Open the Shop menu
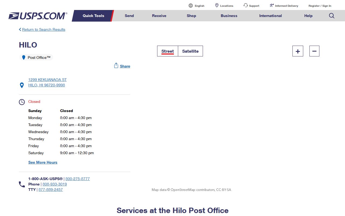The width and height of the screenshot is (345, 216). coord(191,16)
